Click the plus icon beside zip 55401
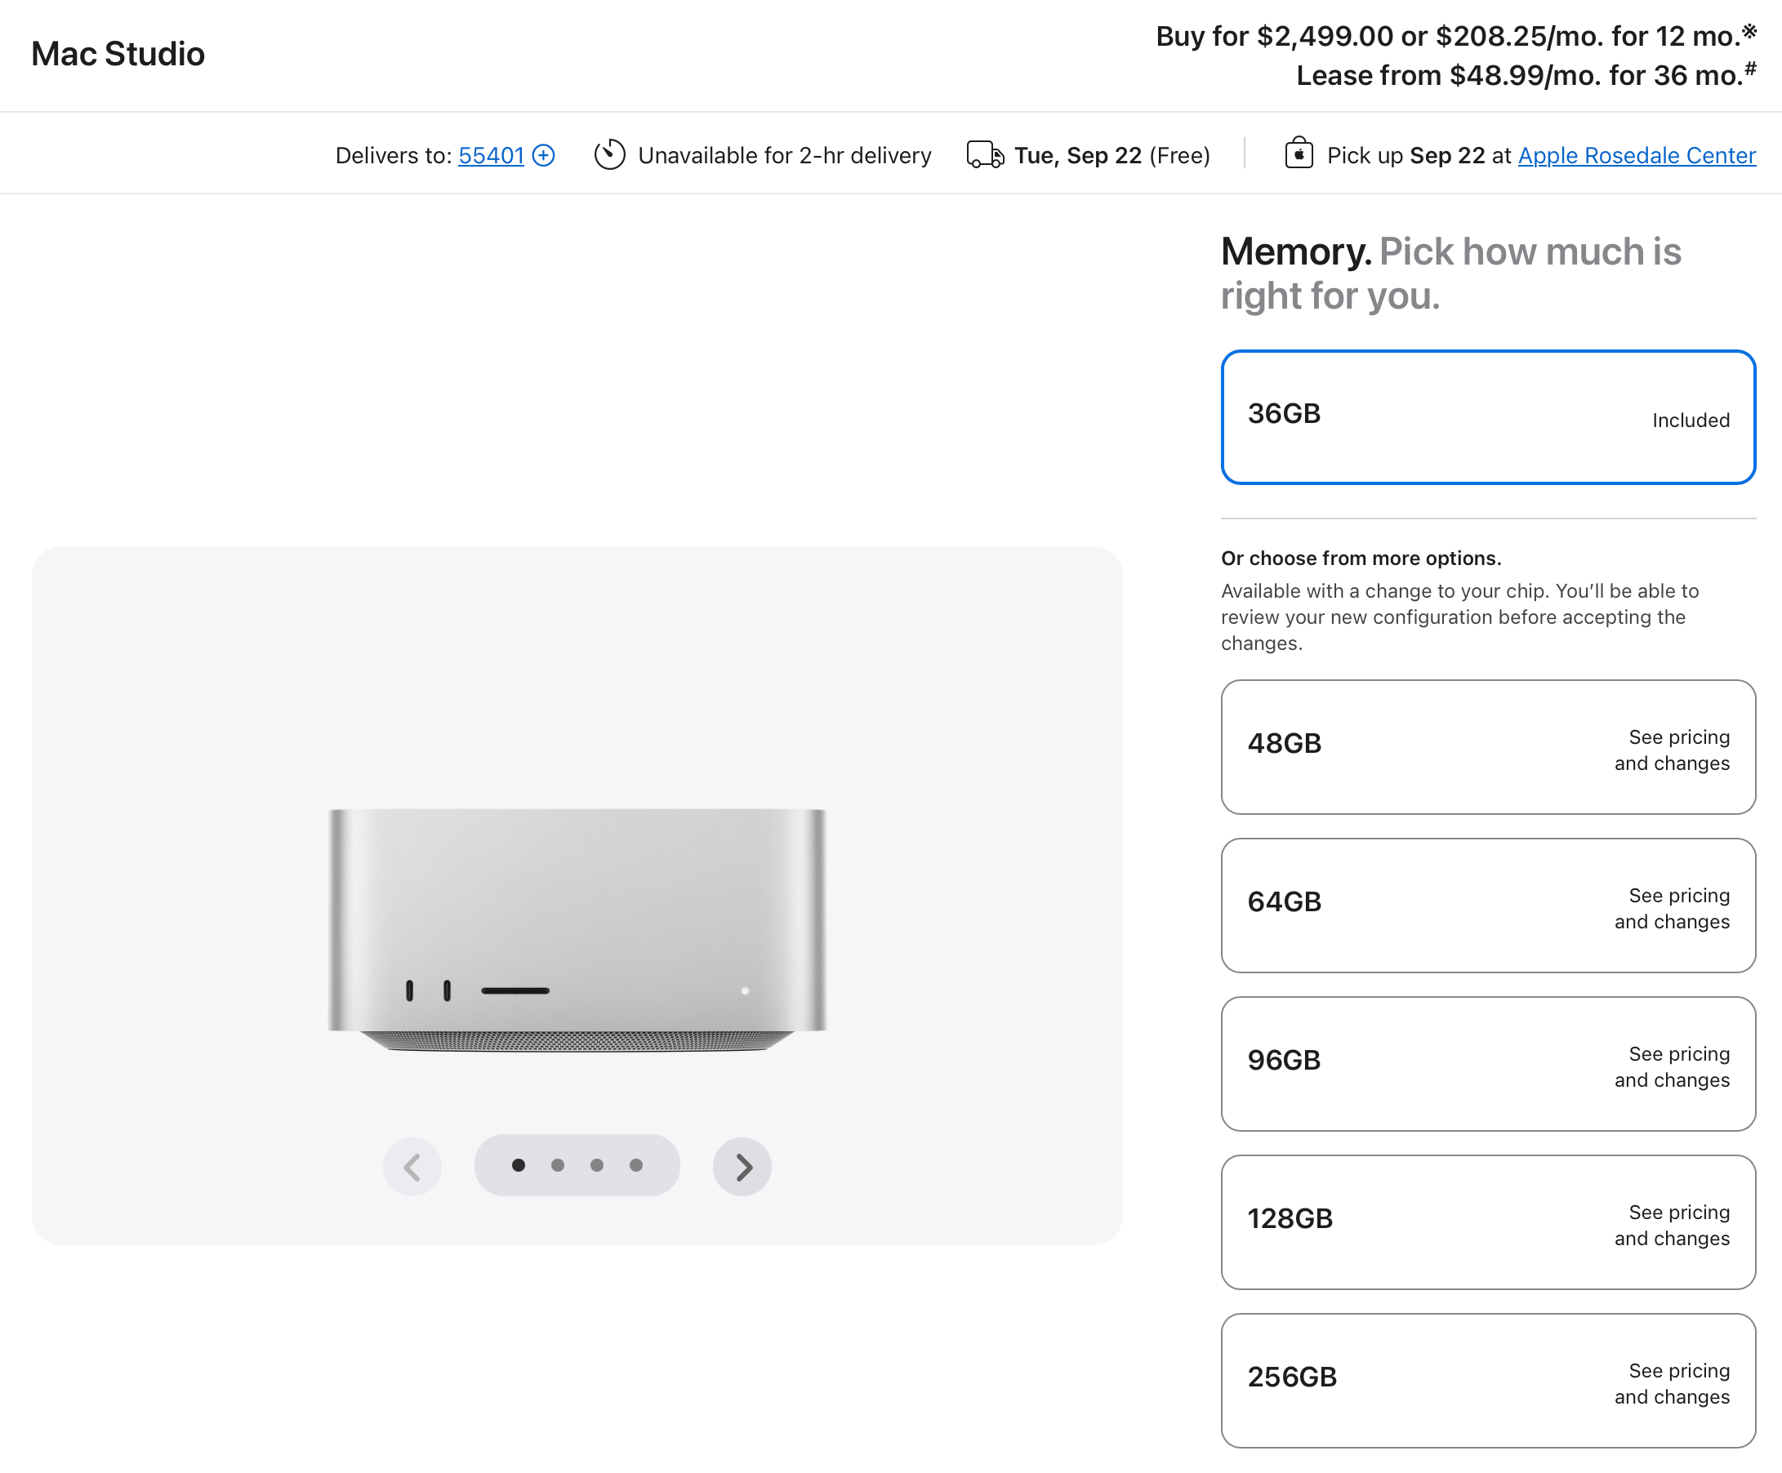The height and width of the screenshot is (1473, 1782). (544, 155)
